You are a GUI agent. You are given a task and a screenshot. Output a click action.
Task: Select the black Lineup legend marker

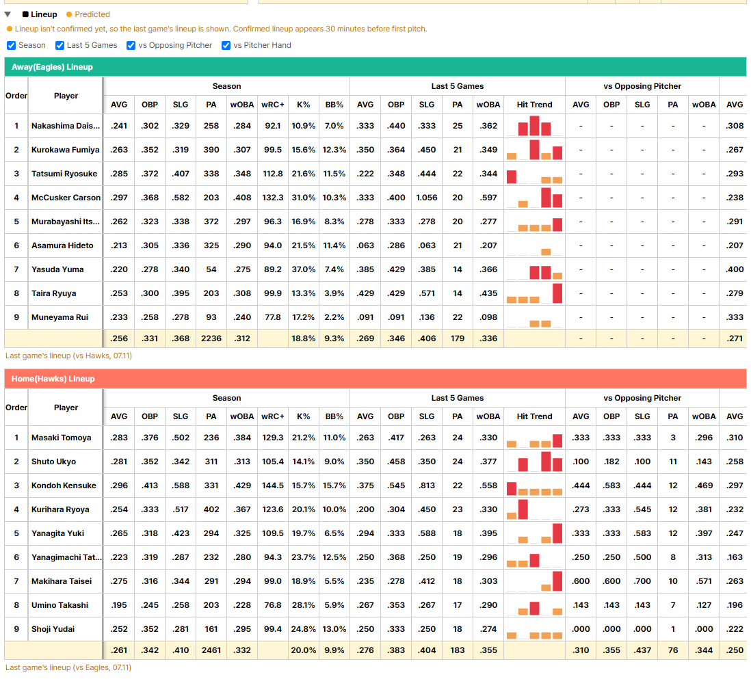pyautogui.click(x=25, y=14)
